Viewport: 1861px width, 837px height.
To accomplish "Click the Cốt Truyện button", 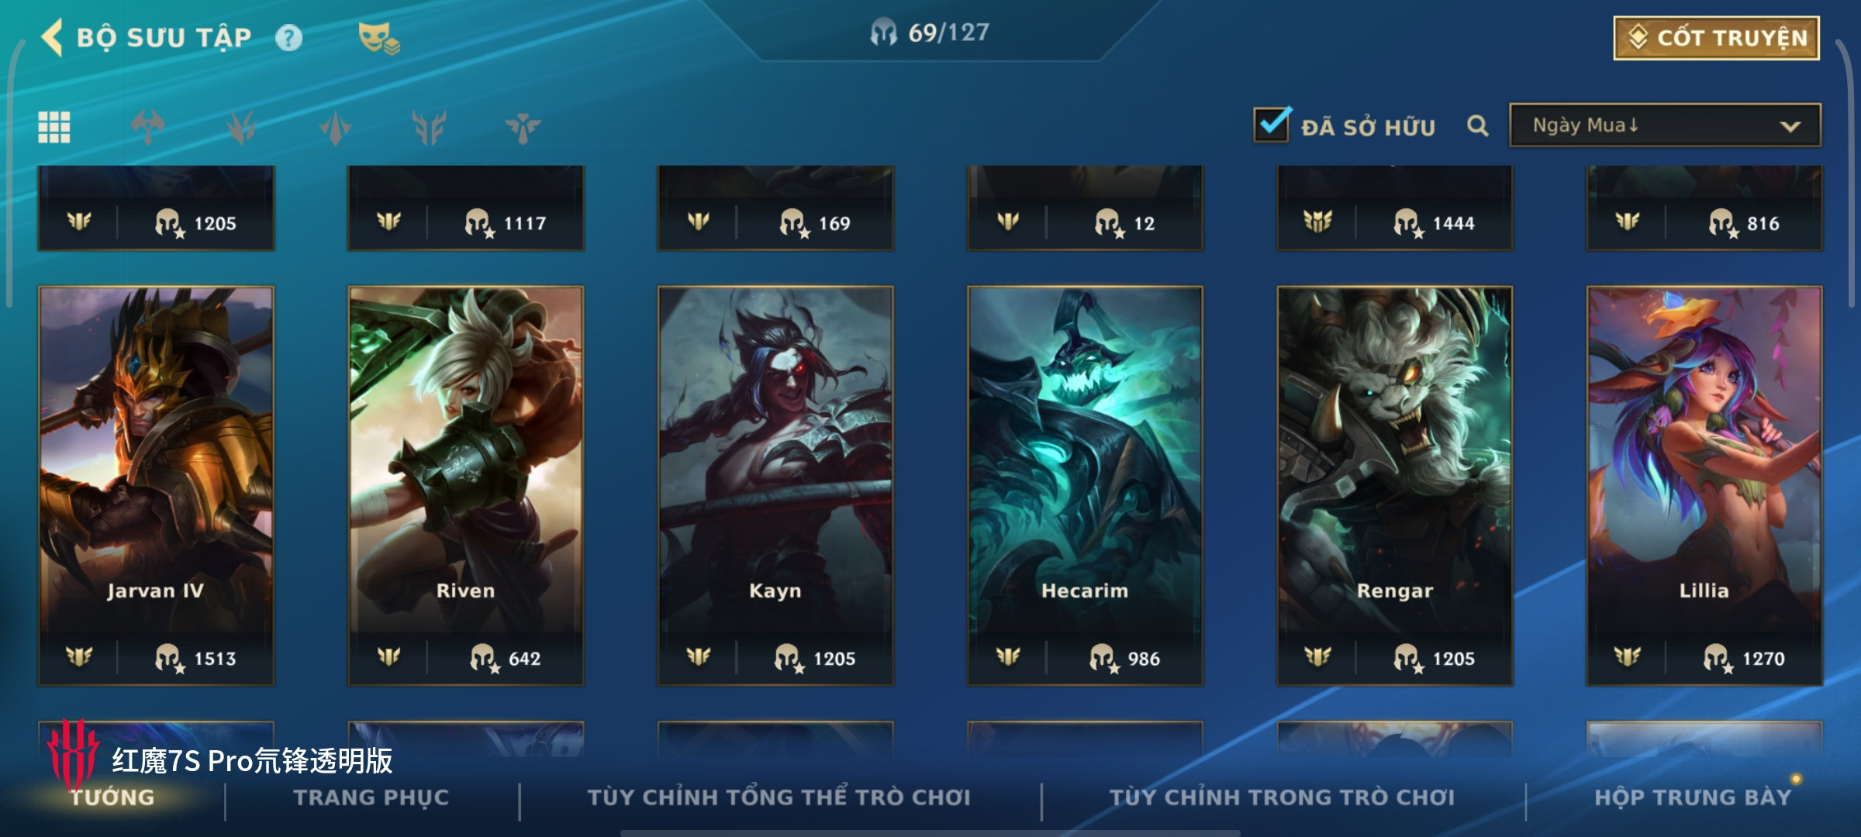I will [x=1717, y=38].
